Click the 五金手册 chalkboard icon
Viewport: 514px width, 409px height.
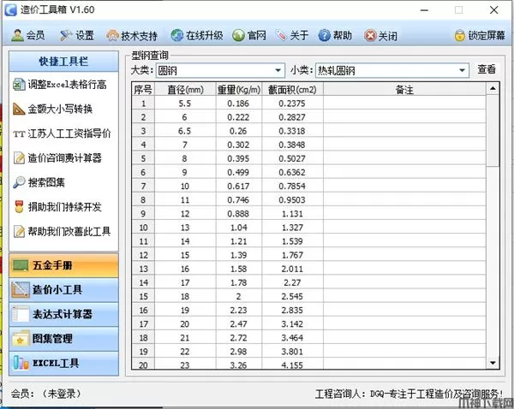(21, 265)
